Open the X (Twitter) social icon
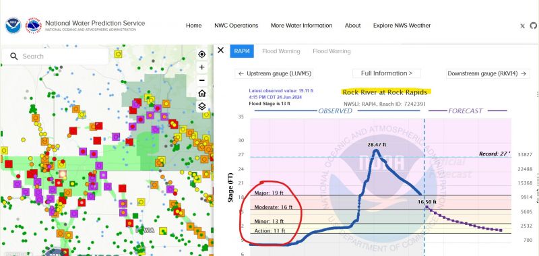Screen dimensions: 539x256 [523, 26]
